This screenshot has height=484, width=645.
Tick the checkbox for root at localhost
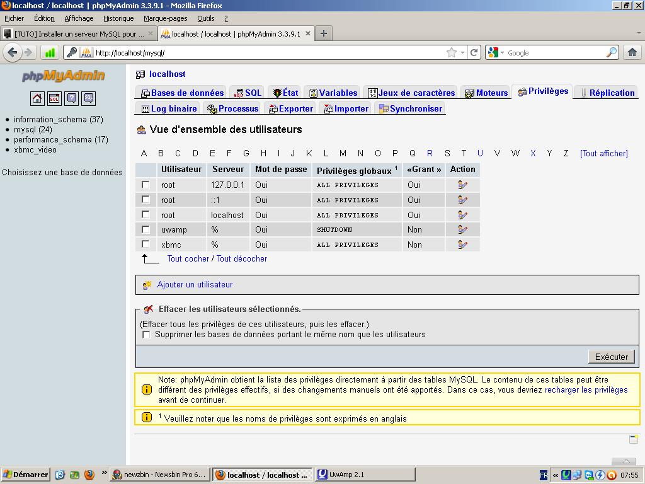coord(146,214)
